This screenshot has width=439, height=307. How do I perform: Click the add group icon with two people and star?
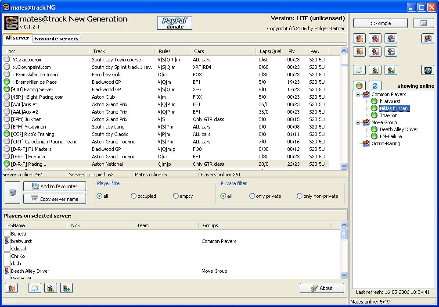coord(360,38)
